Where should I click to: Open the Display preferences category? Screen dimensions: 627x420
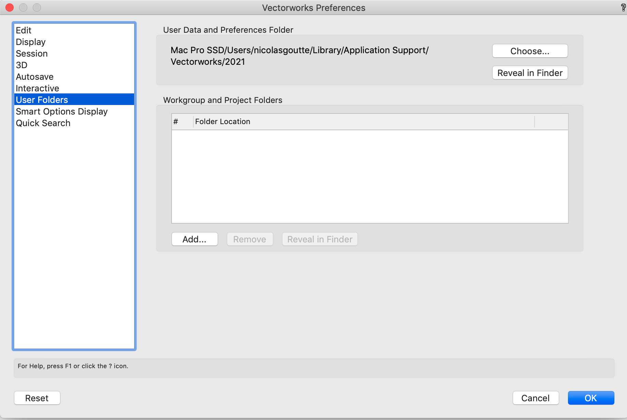(31, 42)
